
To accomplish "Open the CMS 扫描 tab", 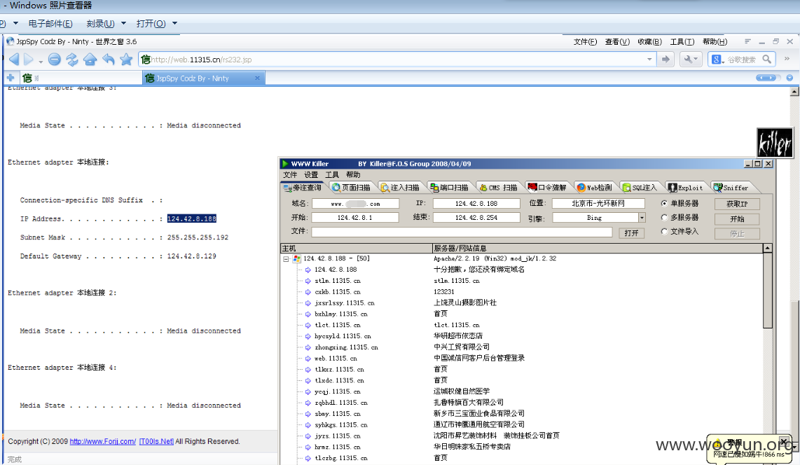I will click(498, 188).
